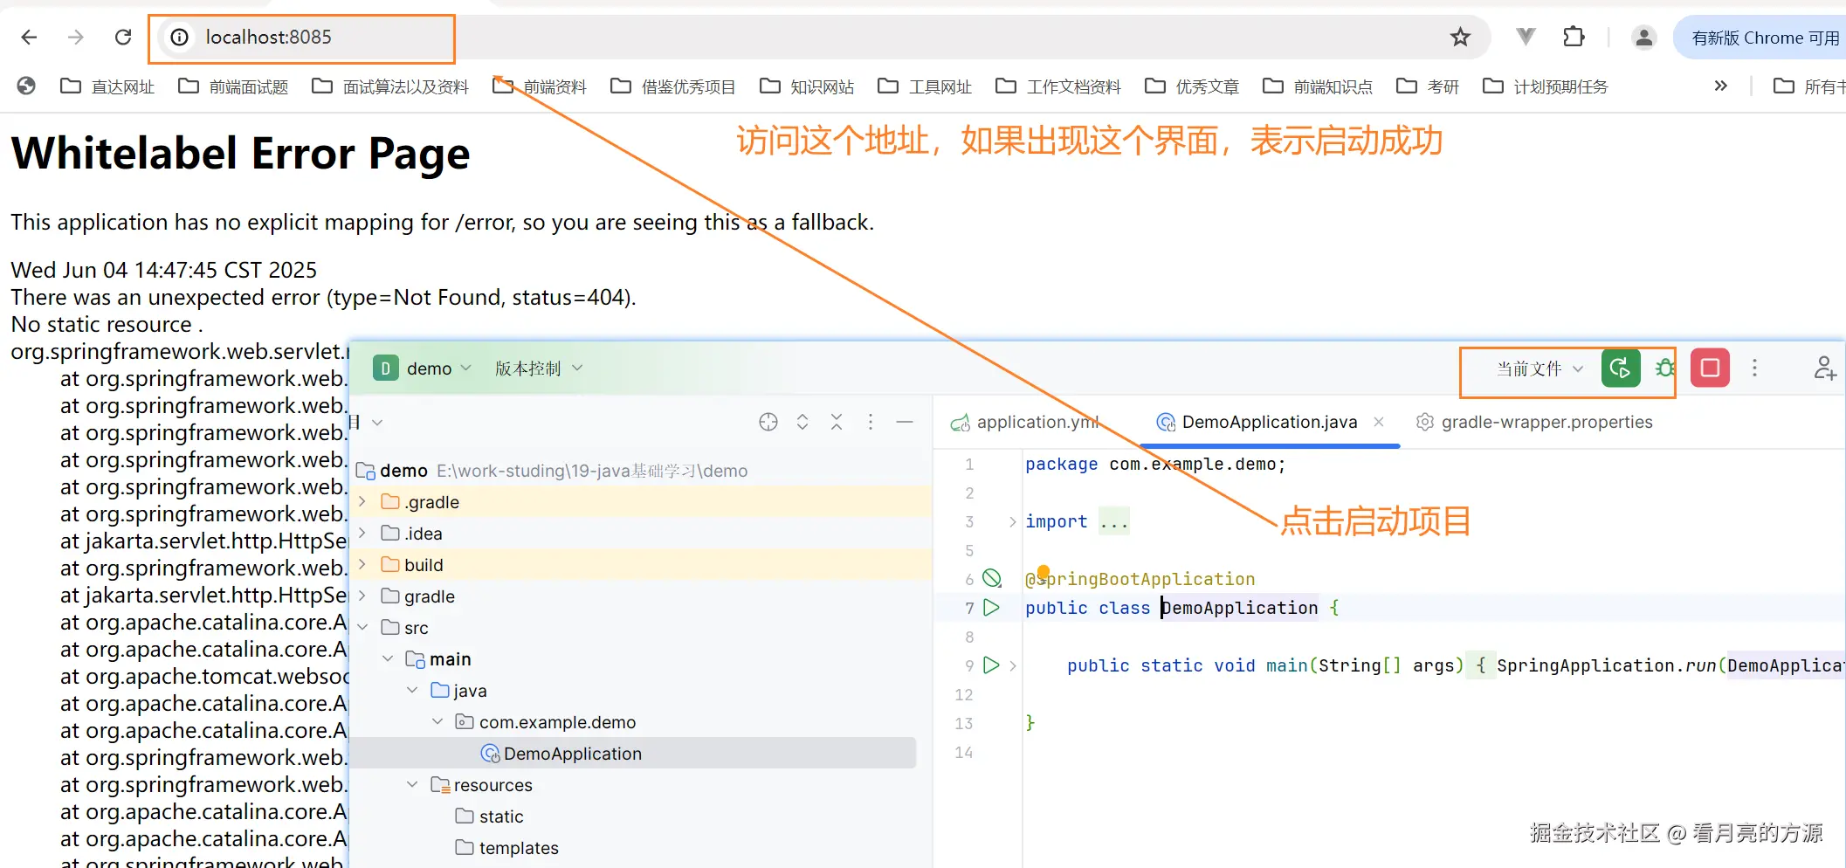This screenshot has width=1846, height=868.
Task: Reload the localhost:8085 page
Action: point(123,37)
